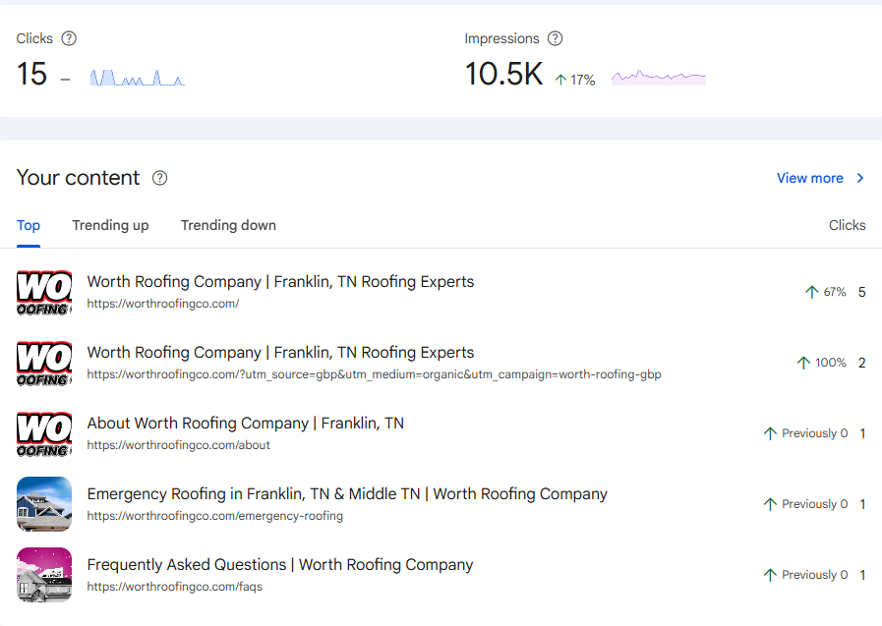Click the Clicks metric label above 15

pos(34,38)
